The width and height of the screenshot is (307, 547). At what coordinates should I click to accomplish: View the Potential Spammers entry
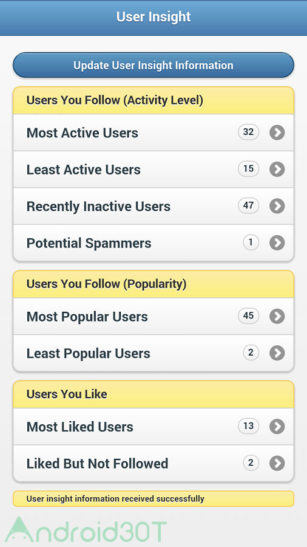coord(153,243)
